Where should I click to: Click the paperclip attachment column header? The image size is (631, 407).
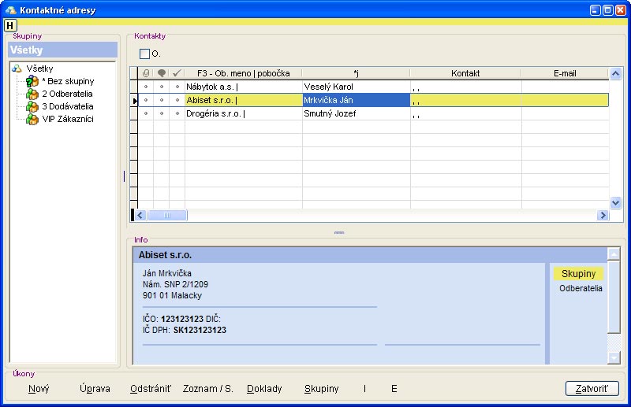click(x=146, y=73)
